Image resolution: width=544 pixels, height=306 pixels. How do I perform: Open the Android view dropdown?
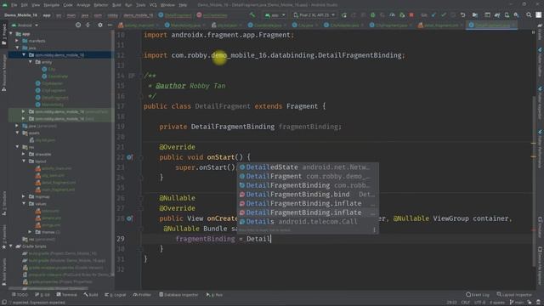[x=25, y=25]
